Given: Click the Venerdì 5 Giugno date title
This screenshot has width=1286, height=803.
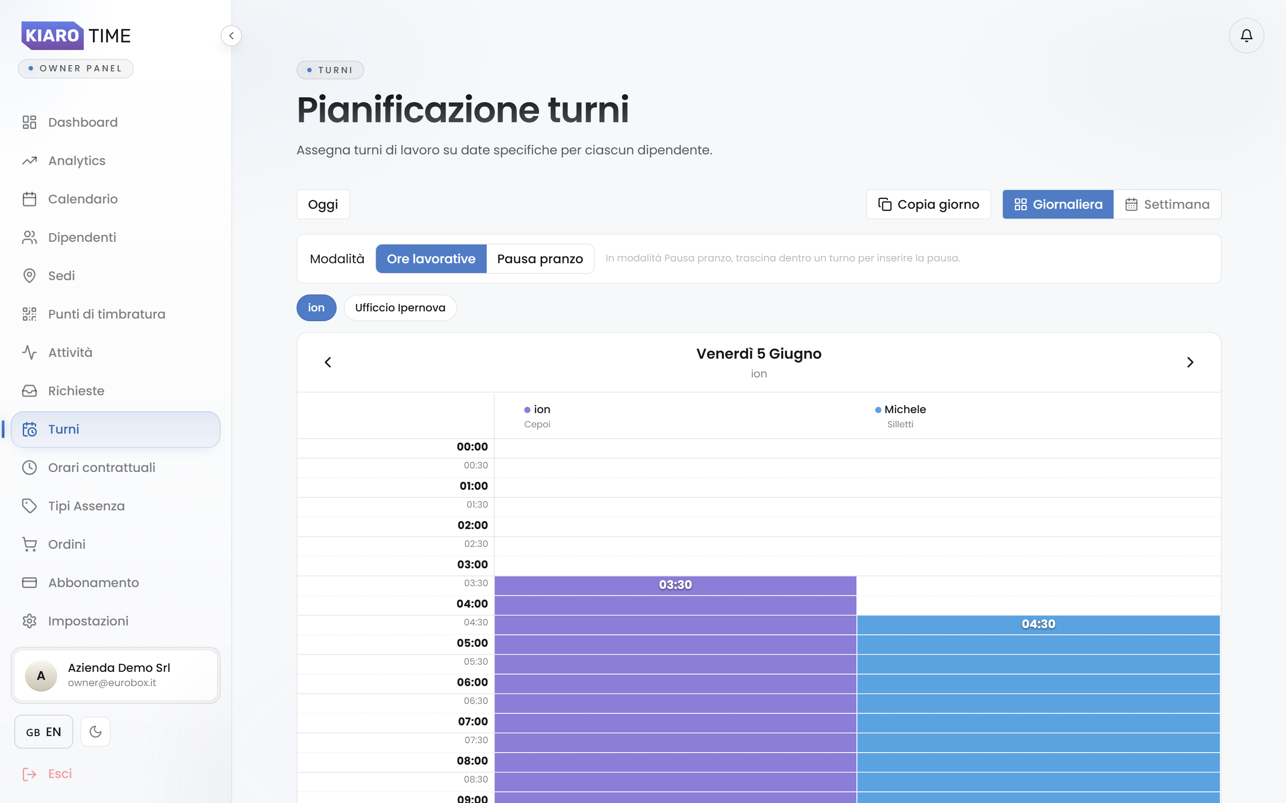Looking at the screenshot, I should point(758,354).
